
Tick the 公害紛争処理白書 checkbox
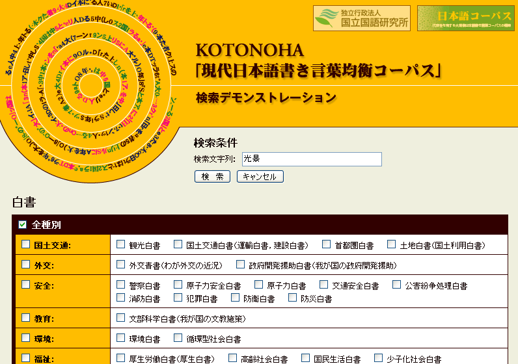tap(397, 285)
